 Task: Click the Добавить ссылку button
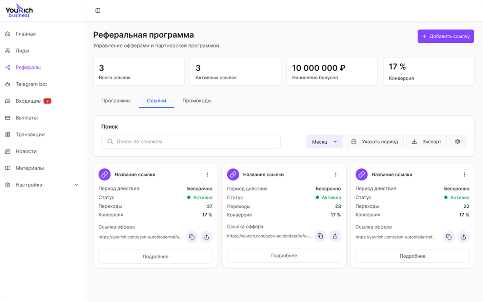point(445,36)
